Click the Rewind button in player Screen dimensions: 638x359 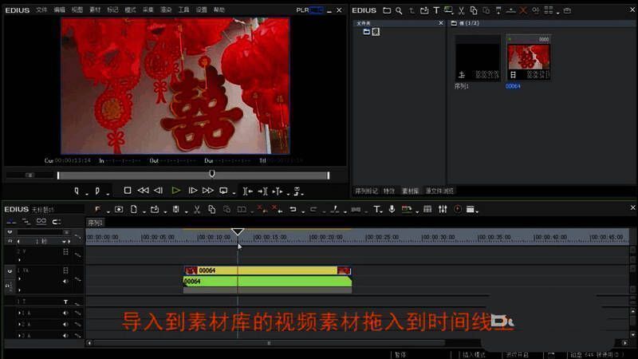click(x=143, y=190)
